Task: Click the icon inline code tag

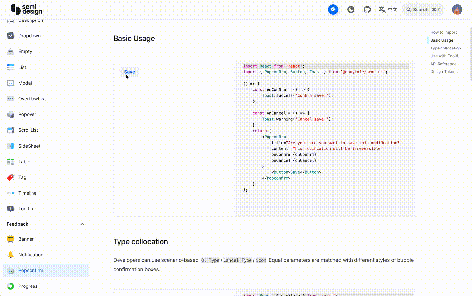Action: (261, 260)
